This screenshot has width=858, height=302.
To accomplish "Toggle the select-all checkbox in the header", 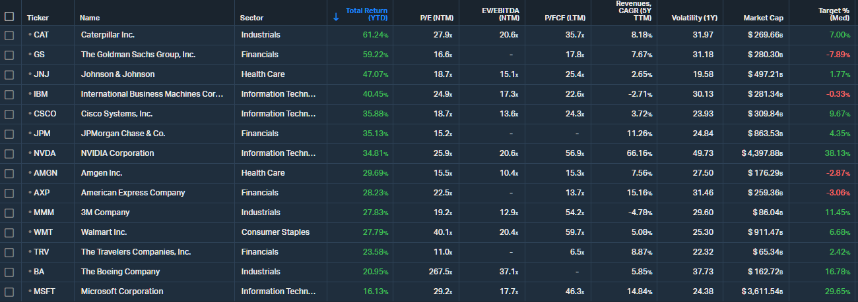I will click(x=9, y=17).
